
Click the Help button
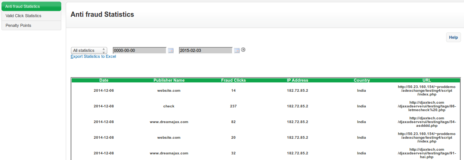point(453,37)
